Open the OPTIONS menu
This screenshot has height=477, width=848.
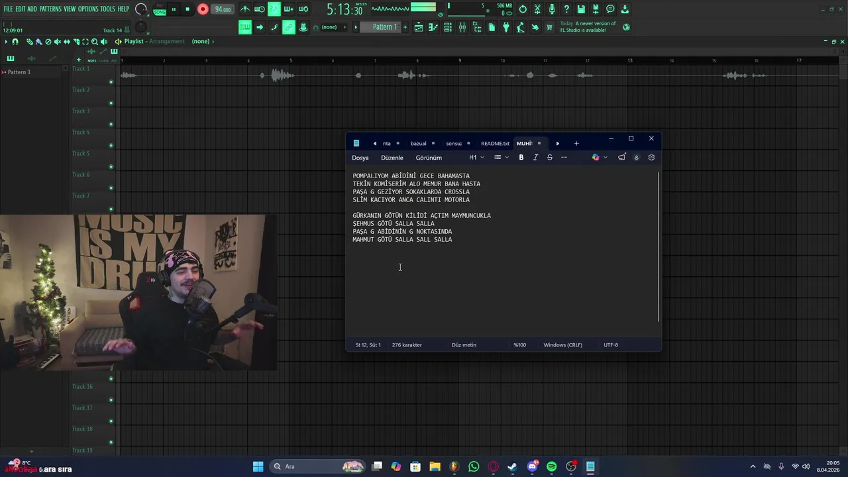(x=88, y=9)
